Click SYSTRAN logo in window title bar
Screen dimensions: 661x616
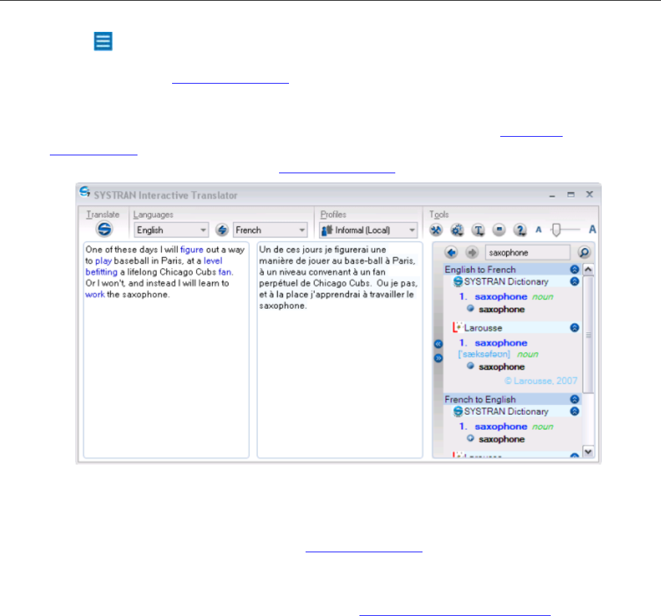[85, 192]
